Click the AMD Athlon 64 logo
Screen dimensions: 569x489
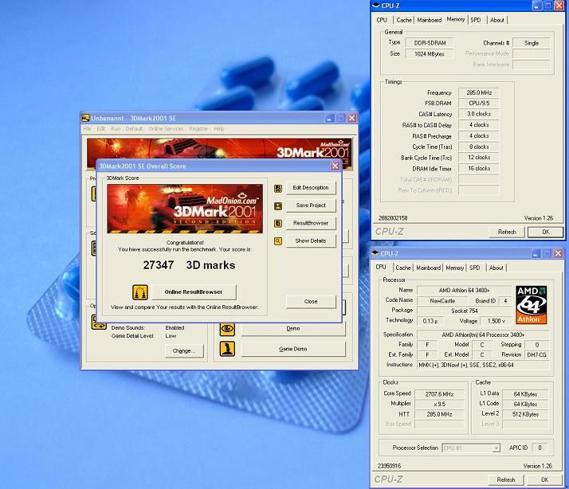[532, 305]
